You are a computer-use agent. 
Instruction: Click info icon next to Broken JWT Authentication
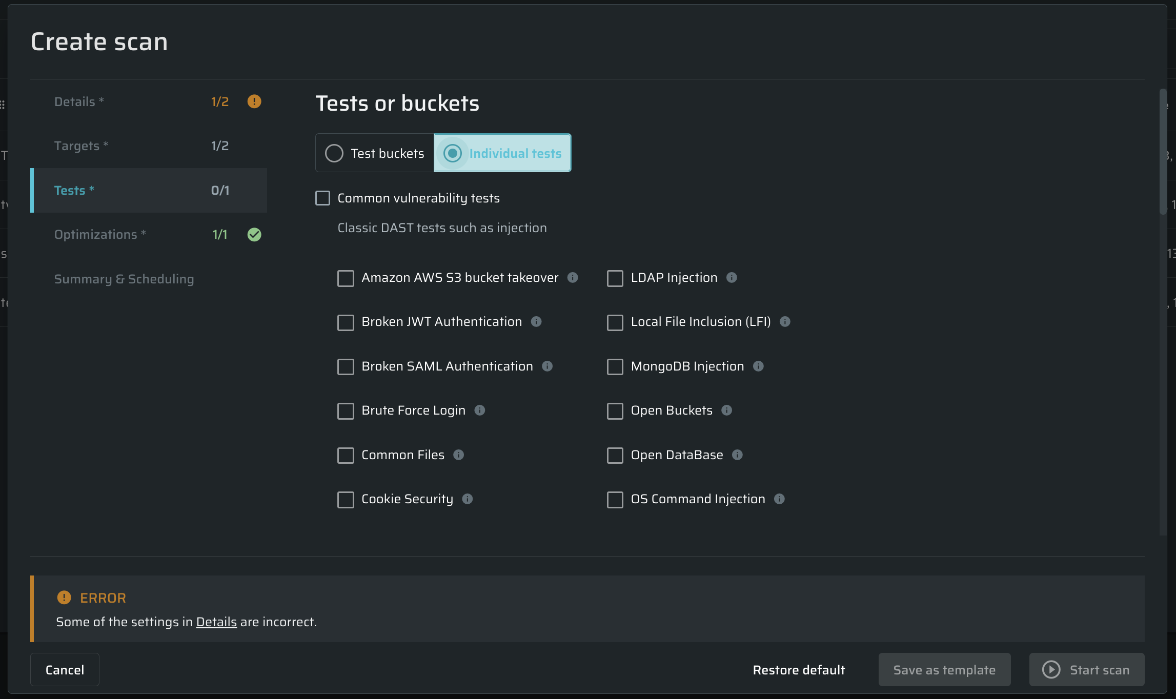tap(536, 321)
